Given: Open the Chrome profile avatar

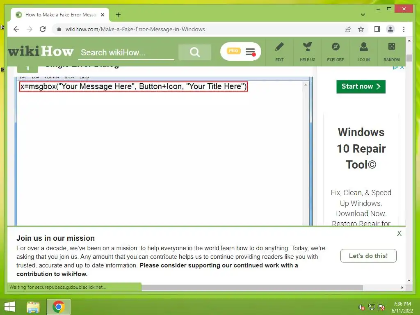Looking at the screenshot, I should click(x=390, y=29).
